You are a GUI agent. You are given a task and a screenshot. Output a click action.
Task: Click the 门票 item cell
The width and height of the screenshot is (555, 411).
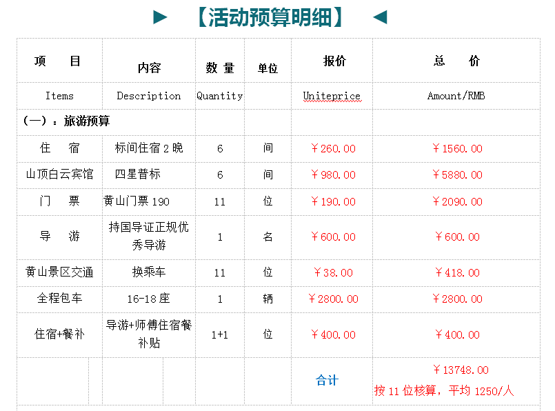[x=59, y=201]
